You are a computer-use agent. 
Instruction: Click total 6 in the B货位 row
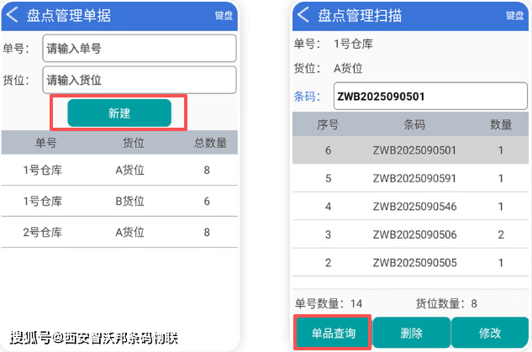[x=207, y=201]
